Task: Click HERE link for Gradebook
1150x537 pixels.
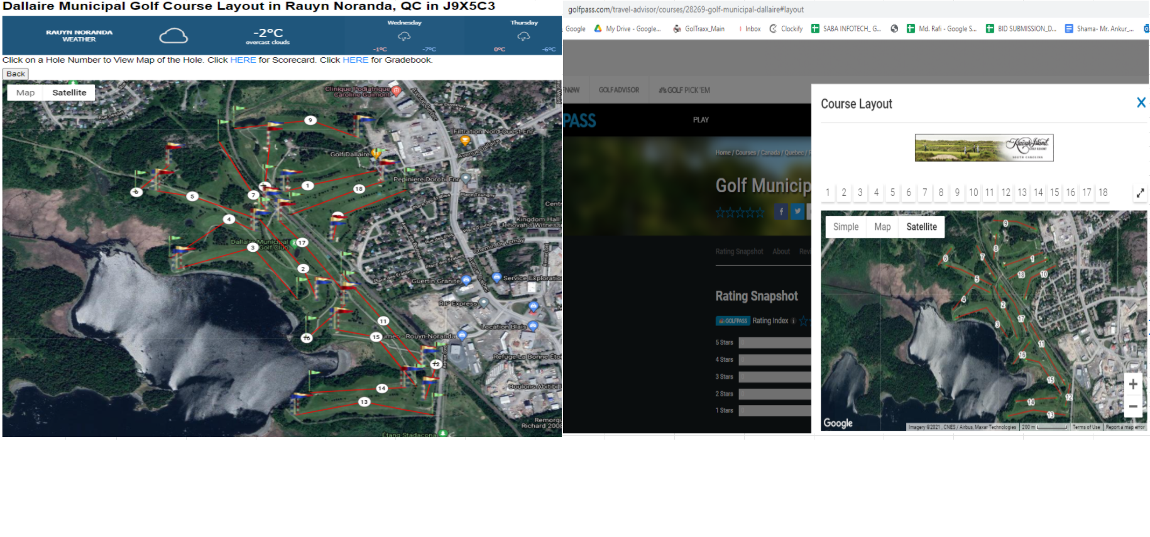Action: point(356,60)
